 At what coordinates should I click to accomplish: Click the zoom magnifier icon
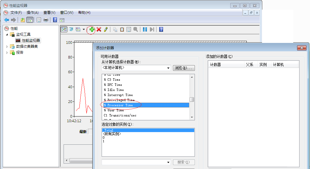tap(136, 29)
